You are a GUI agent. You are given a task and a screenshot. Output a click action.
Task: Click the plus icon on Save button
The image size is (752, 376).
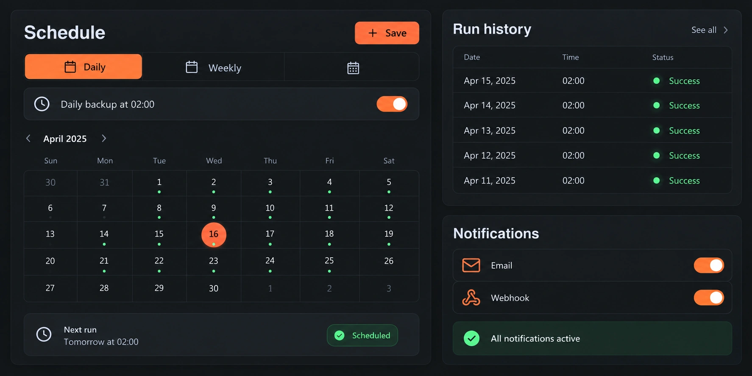[x=373, y=33]
